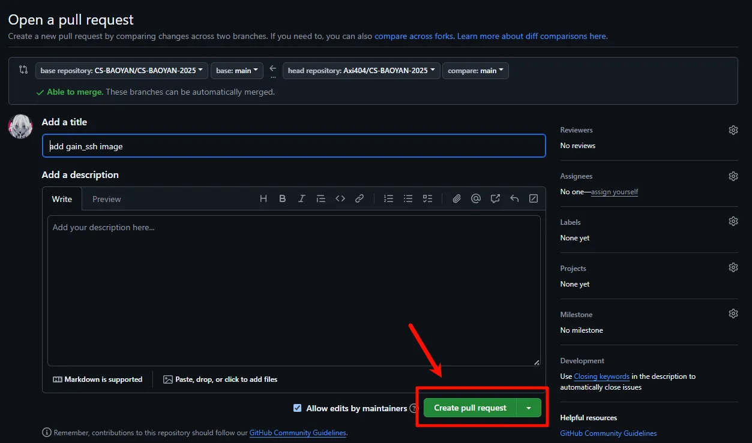This screenshot has height=443, width=752.
Task: Apply italic formatting in the description toolbar
Action: pos(301,199)
